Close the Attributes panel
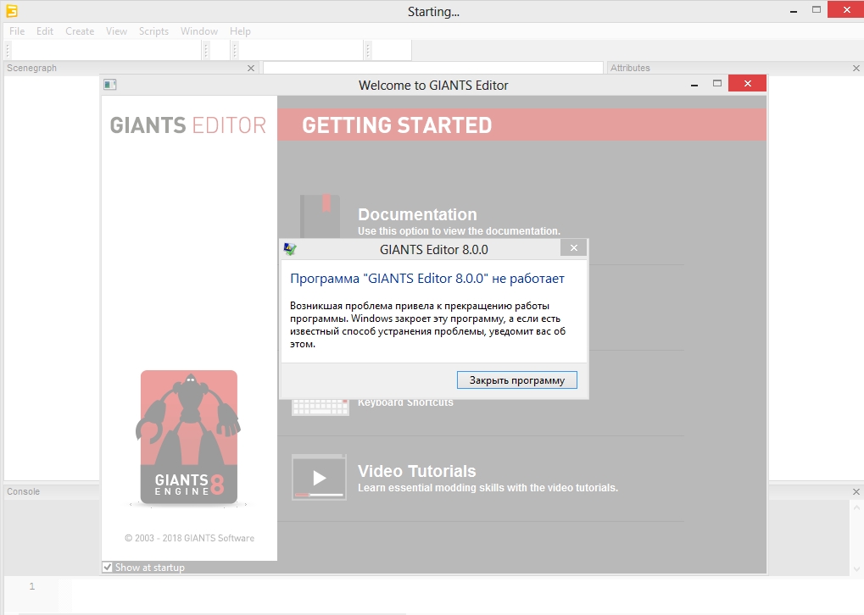Screen dimensions: 864x615 point(856,68)
